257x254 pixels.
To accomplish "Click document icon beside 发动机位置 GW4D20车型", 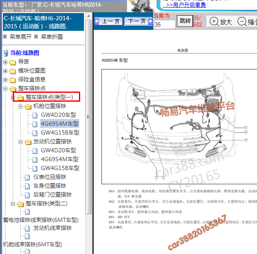I will click(35, 151).
